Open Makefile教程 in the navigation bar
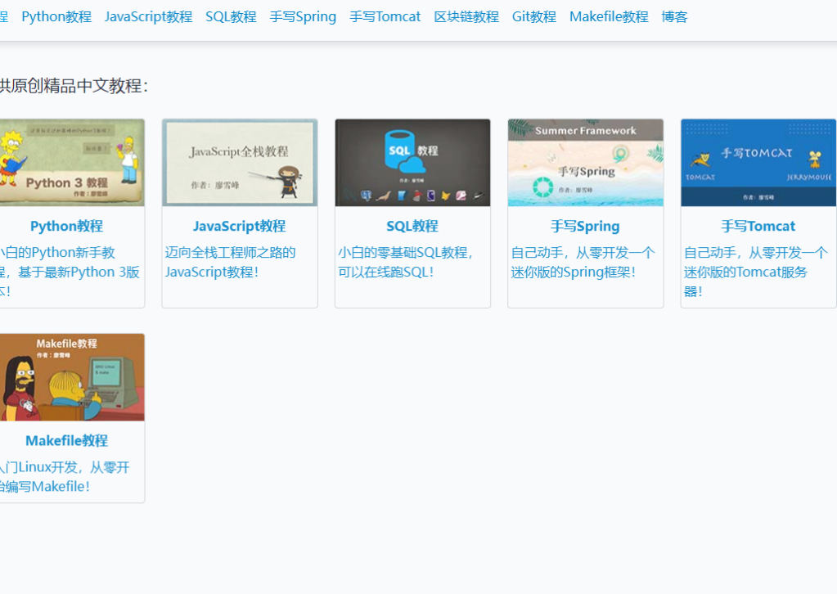This screenshot has width=837, height=594. point(609,16)
